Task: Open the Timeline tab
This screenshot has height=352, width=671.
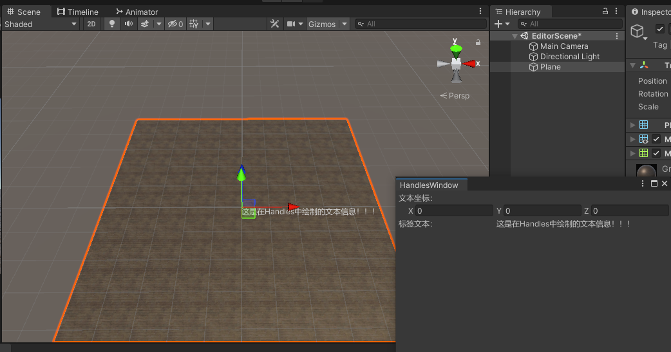Action: pyautogui.click(x=78, y=12)
